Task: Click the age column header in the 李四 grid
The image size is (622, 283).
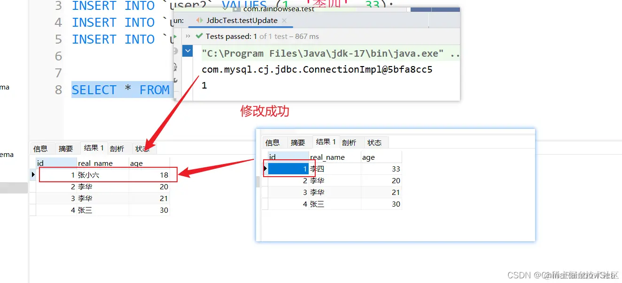Action: [x=381, y=157]
